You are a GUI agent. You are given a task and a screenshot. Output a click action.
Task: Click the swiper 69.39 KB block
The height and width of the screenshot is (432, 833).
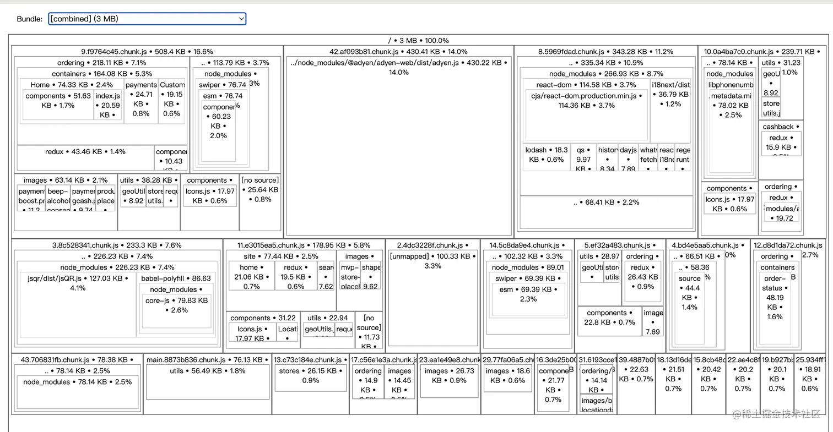point(528,296)
